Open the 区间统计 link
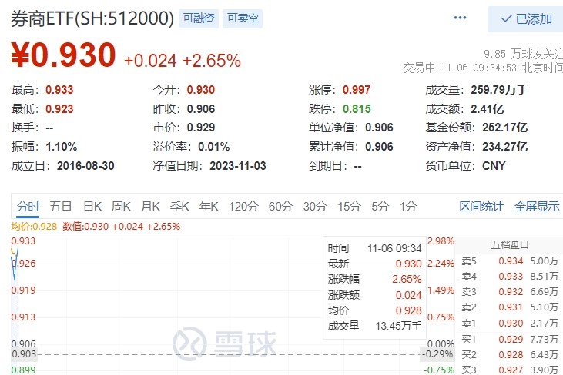 [x=481, y=207]
